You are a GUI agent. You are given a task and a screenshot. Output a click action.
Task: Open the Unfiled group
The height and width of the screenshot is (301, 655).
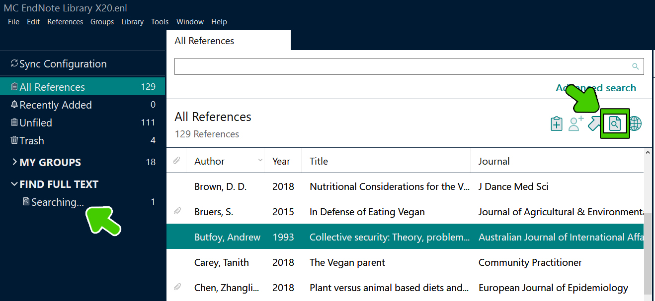click(x=82, y=122)
